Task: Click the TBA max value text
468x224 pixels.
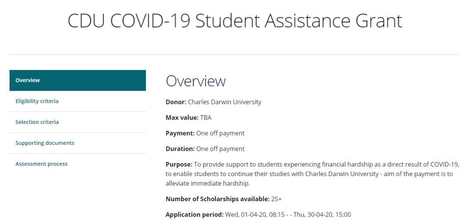Action: click(206, 118)
